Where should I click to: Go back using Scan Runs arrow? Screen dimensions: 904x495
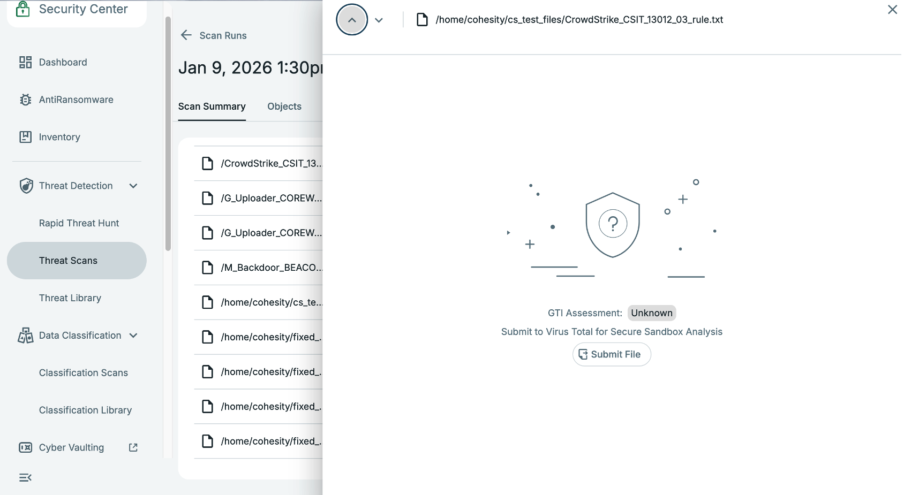pyautogui.click(x=186, y=35)
